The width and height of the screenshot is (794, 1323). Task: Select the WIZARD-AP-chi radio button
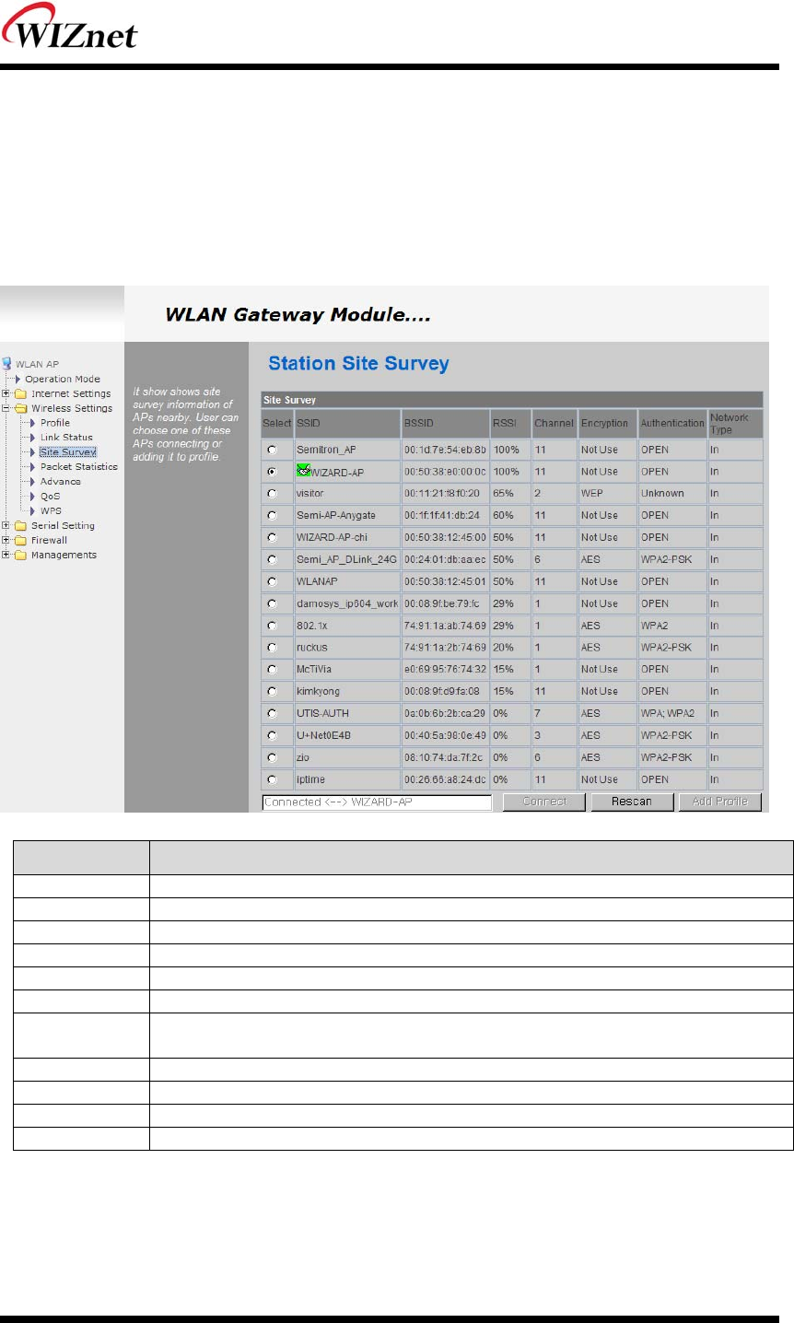pyautogui.click(x=272, y=537)
